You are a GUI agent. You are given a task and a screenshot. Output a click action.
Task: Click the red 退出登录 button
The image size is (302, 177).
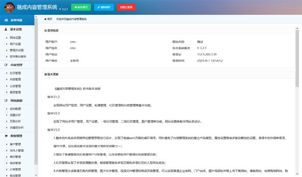point(126,7)
